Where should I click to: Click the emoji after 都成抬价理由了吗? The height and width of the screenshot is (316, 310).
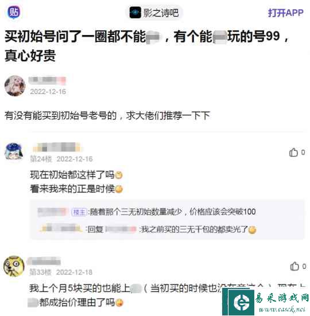119,302
